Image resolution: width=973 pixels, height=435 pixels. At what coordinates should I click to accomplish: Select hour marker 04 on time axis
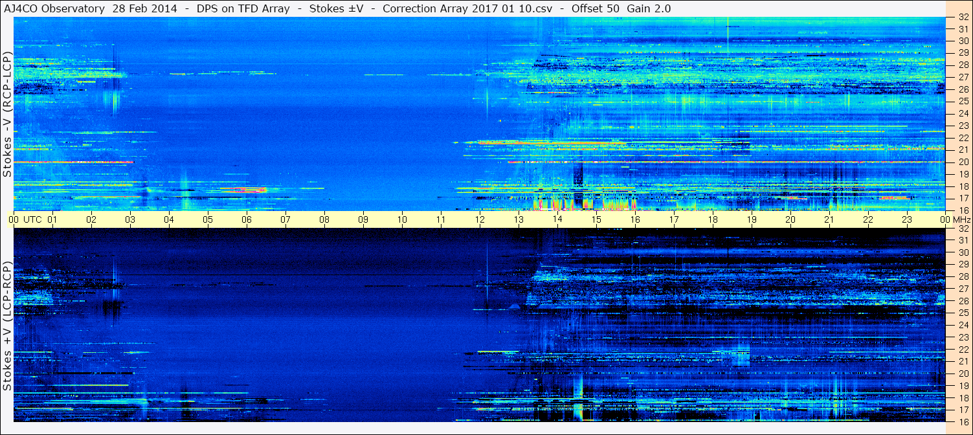[169, 219]
